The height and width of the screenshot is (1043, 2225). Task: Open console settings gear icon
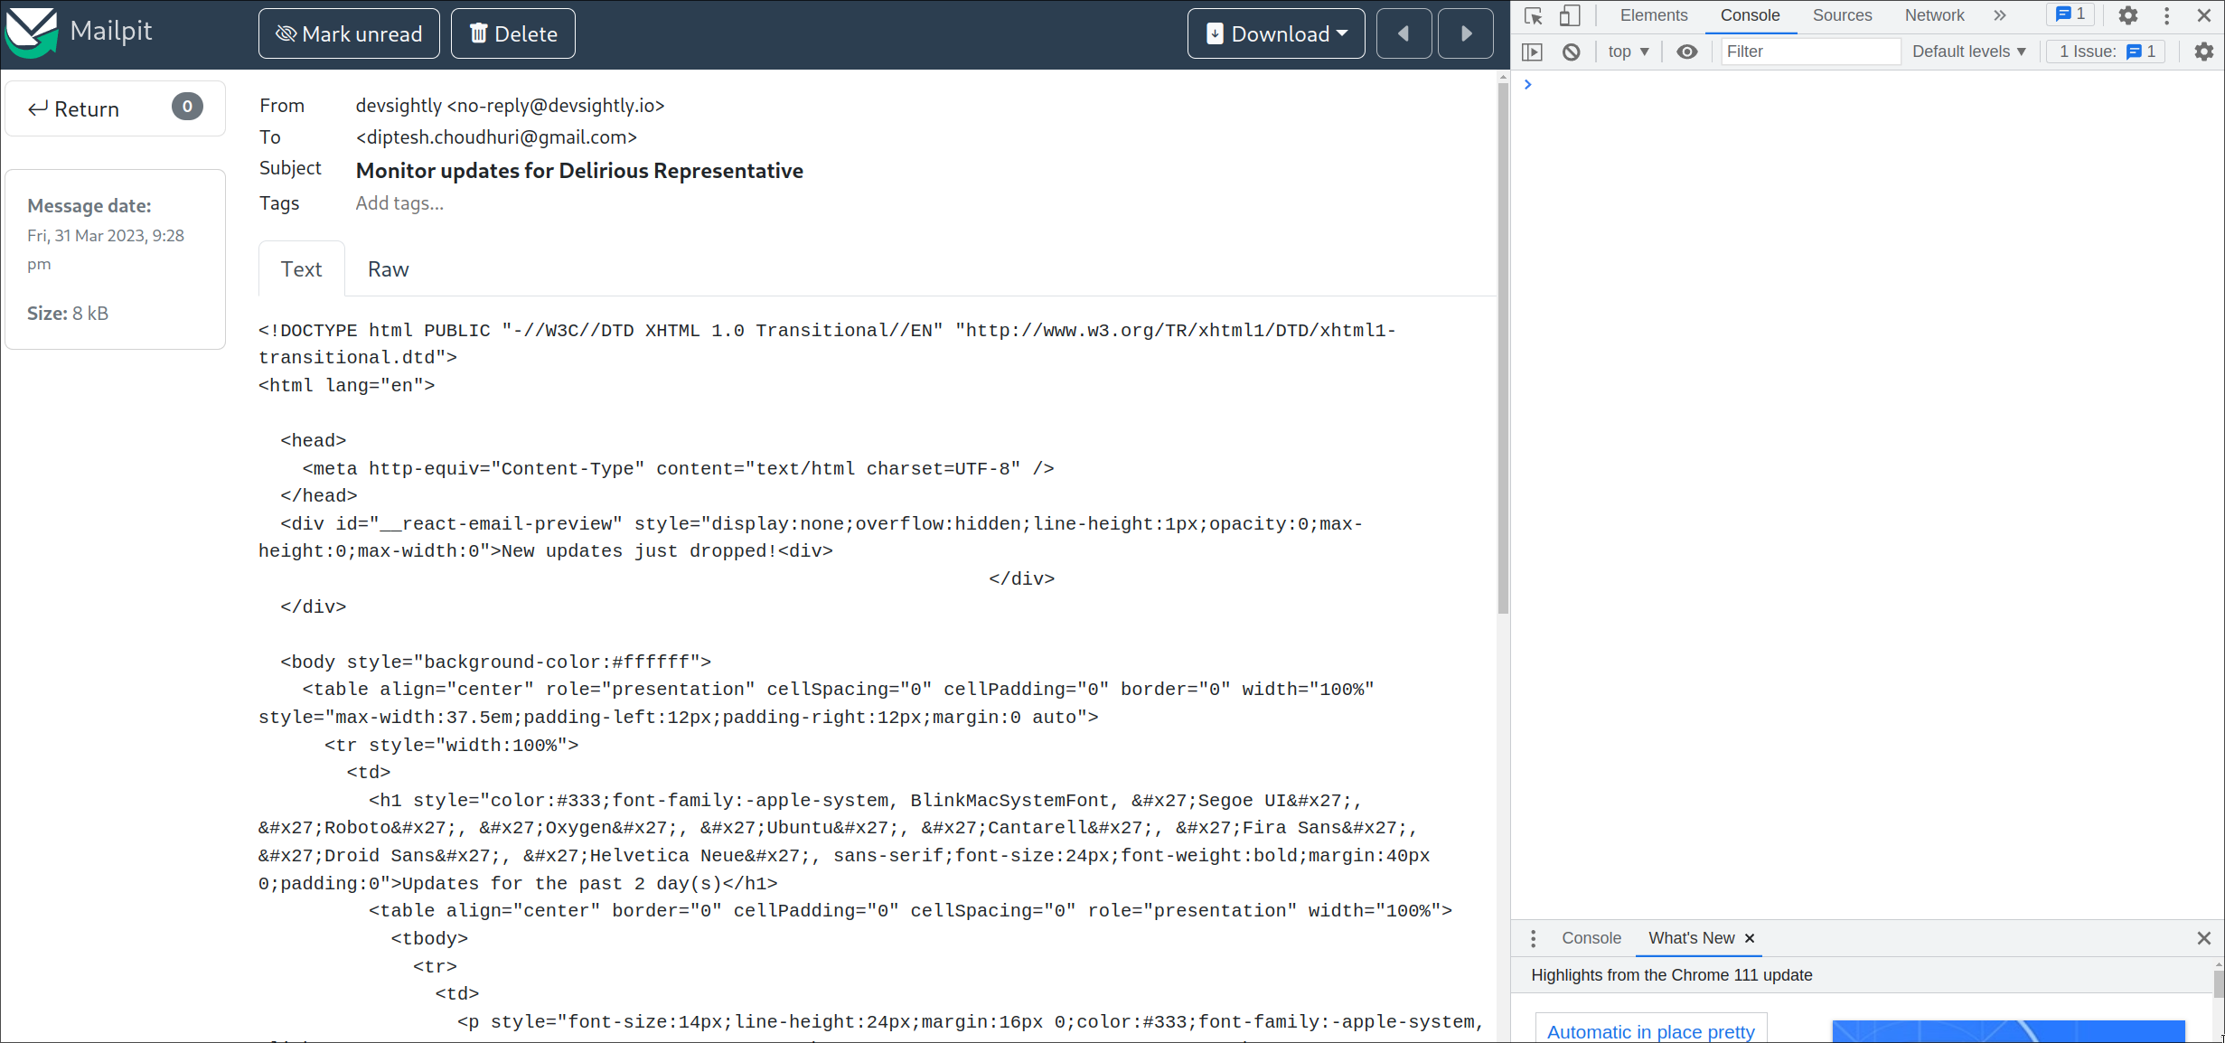click(2204, 52)
